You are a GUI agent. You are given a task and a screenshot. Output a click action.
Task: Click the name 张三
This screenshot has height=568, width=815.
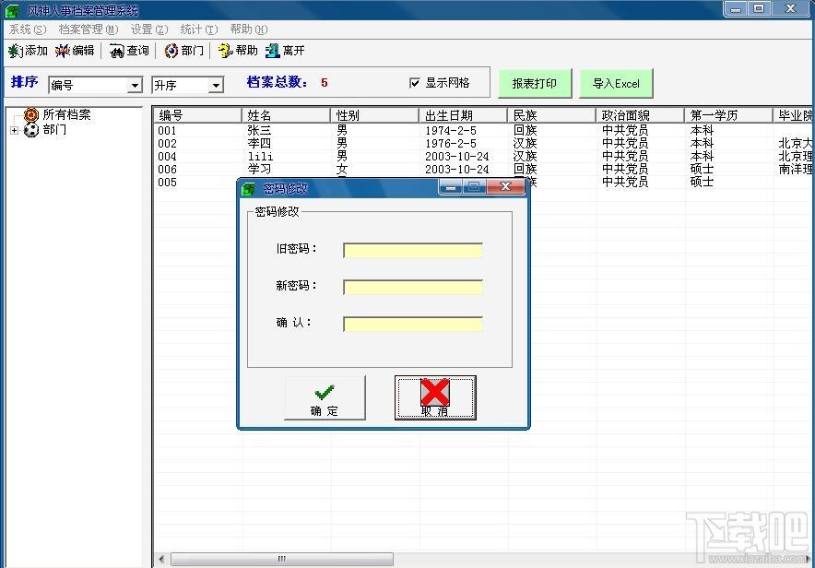(x=259, y=130)
